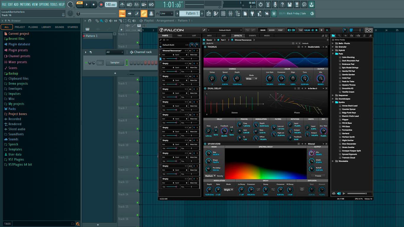Switch Falcon to MIXER view
The height and width of the screenshot is (227, 404).
pyautogui.click(x=272, y=30)
